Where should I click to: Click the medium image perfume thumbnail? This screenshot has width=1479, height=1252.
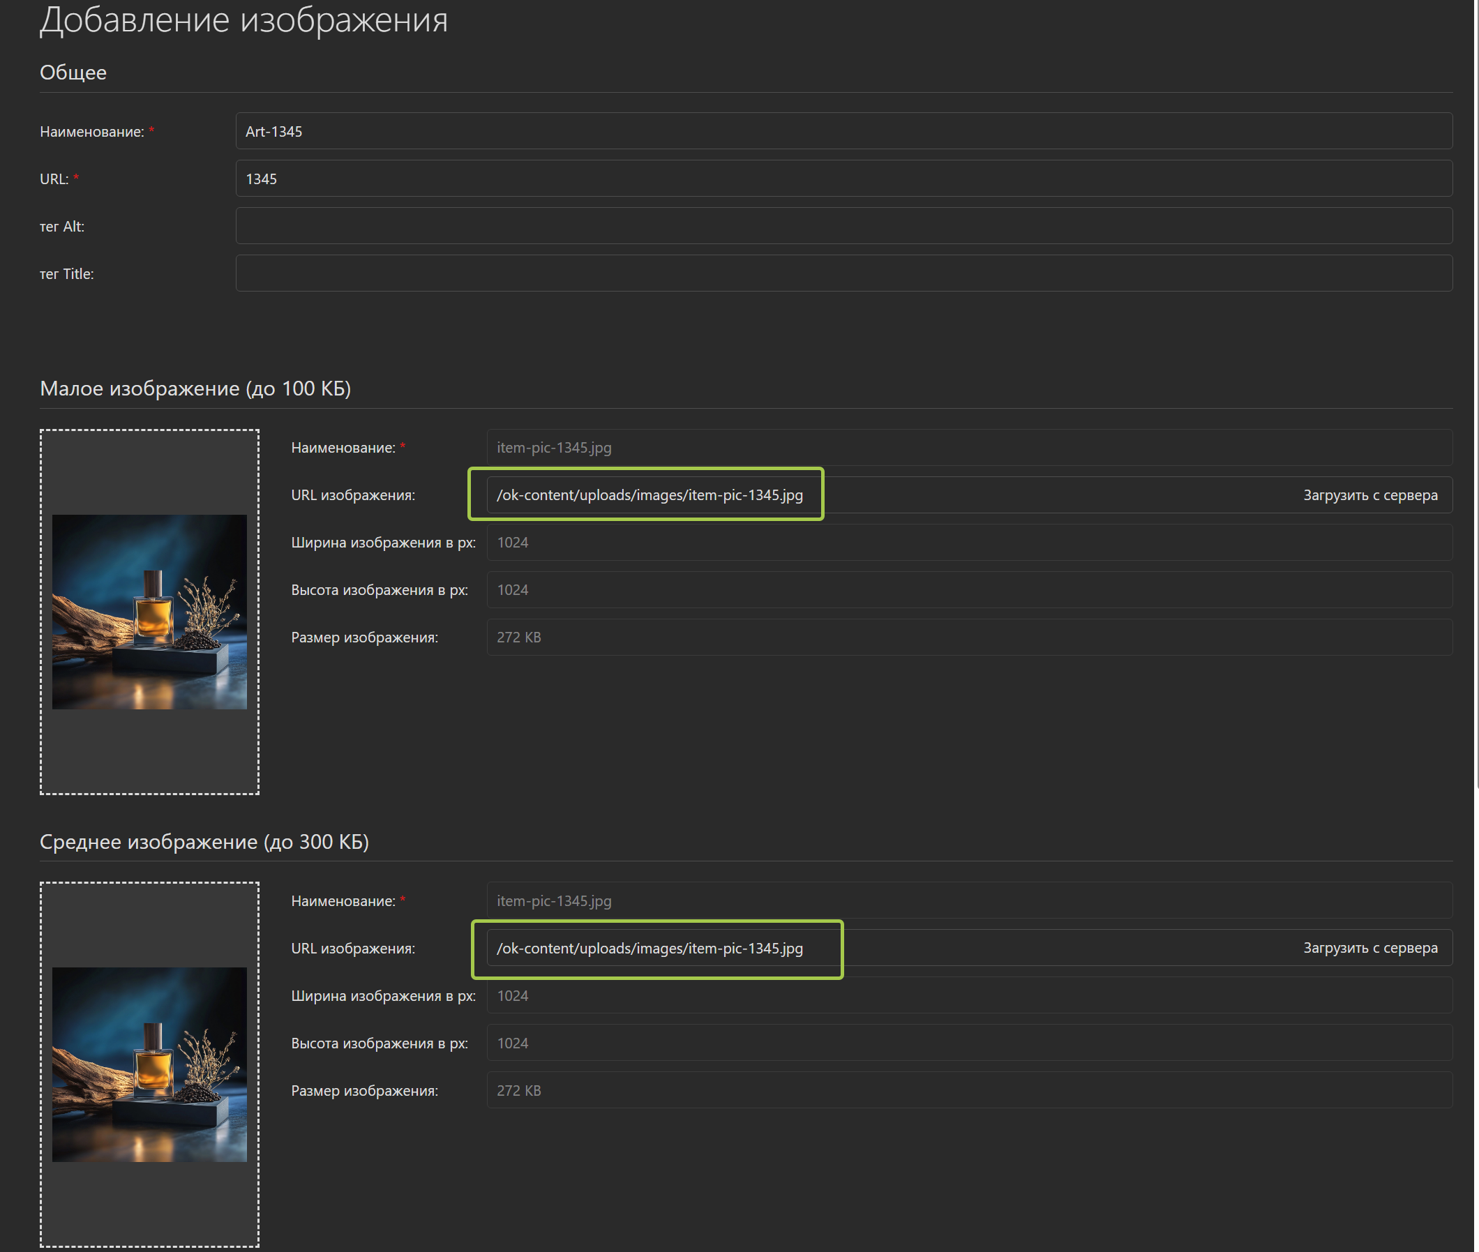[149, 1064]
